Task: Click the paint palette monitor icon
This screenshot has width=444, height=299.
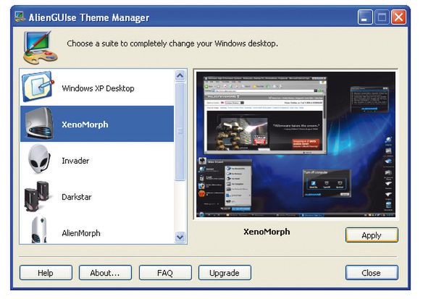Action: click(x=41, y=47)
